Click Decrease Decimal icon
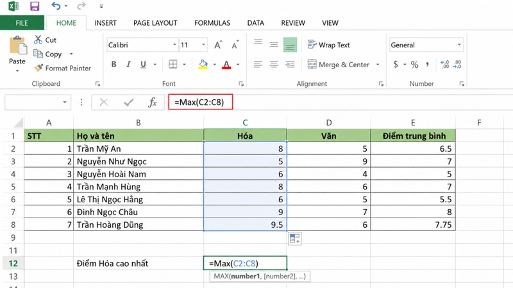The image size is (513, 288). 457,65
